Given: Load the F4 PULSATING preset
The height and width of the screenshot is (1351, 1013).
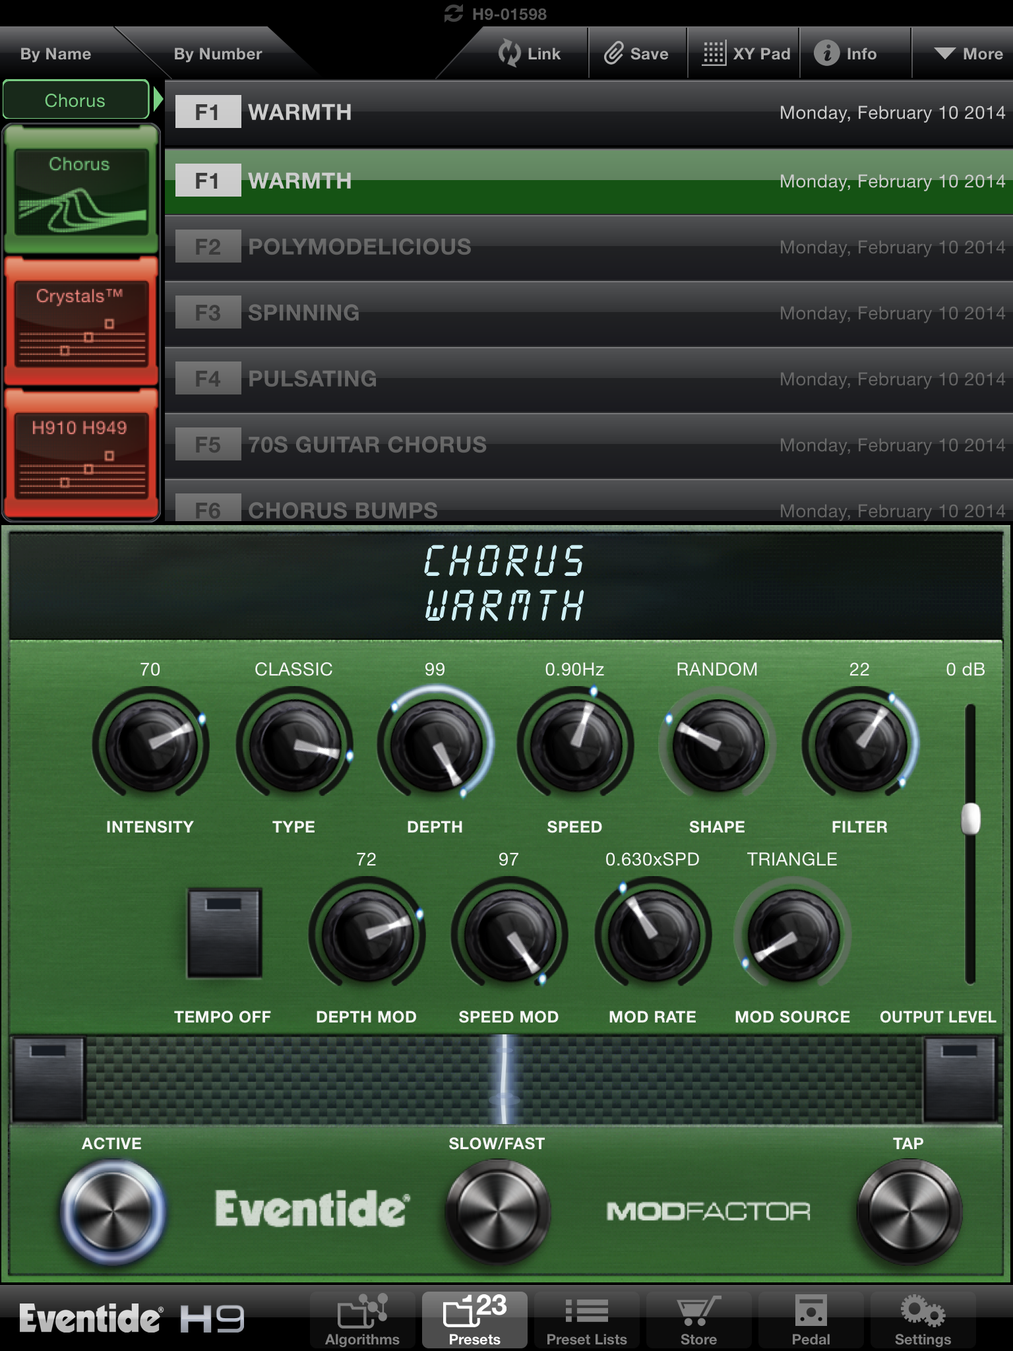Looking at the screenshot, I should coord(588,379).
